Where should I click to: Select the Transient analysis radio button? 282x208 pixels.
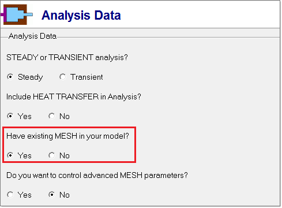[63, 77]
